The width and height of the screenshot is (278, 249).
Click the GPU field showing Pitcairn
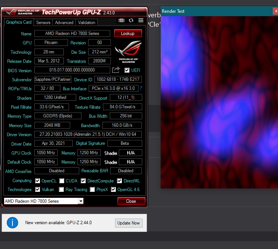[51, 43]
